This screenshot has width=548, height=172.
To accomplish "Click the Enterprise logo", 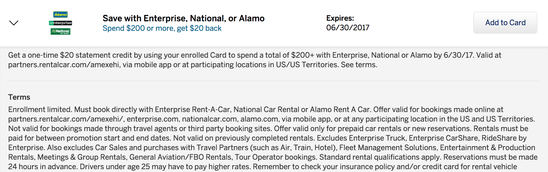I will point(60,23).
